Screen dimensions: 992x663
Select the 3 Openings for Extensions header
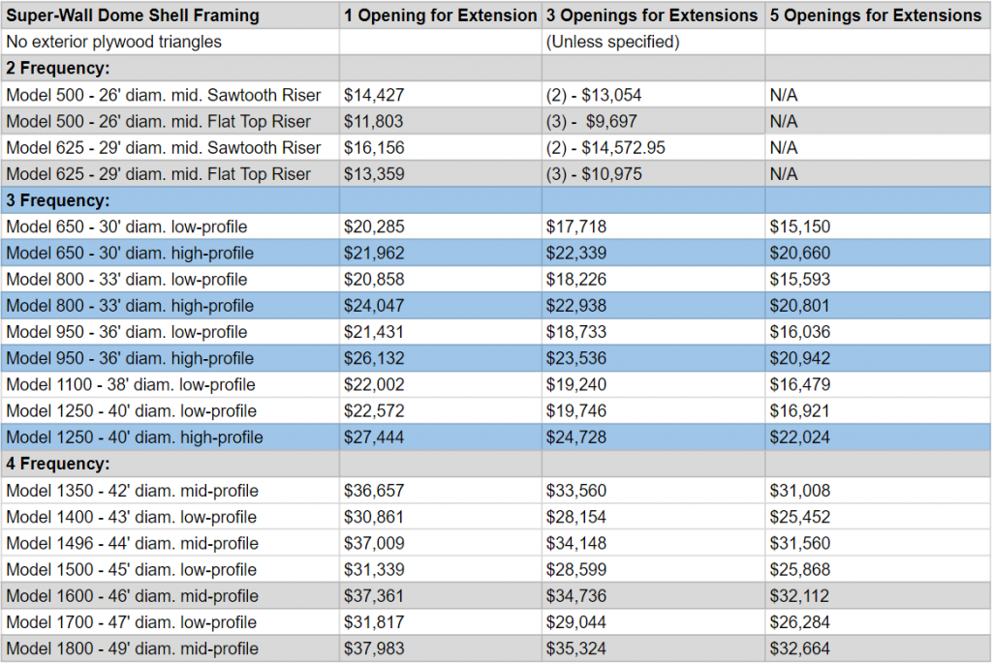click(653, 15)
